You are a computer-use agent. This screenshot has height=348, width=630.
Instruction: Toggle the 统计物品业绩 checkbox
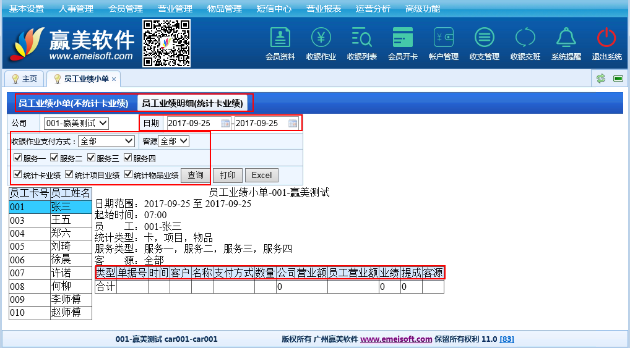[x=129, y=175]
